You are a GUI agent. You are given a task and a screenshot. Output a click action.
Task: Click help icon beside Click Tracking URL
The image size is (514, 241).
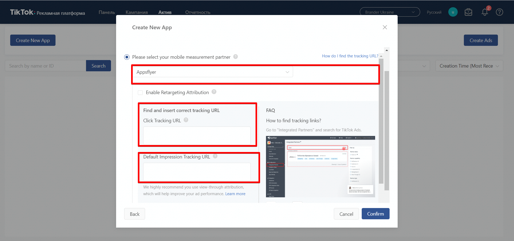coord(186,120)
